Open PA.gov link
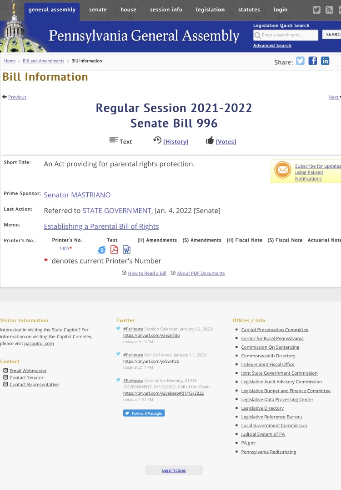 point(248,443)
